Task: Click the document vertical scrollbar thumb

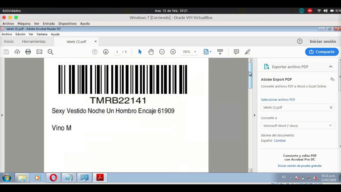Action: (250, 75)
